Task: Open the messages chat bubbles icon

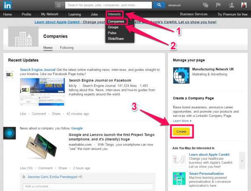Action: tap(205, 5)
